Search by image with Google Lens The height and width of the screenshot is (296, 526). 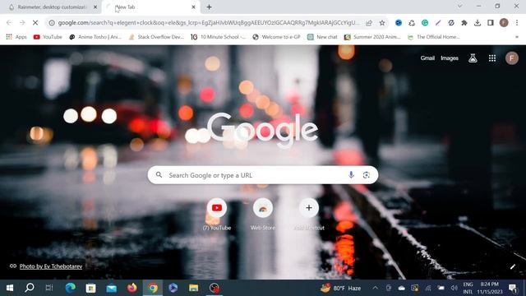point(366,175)
